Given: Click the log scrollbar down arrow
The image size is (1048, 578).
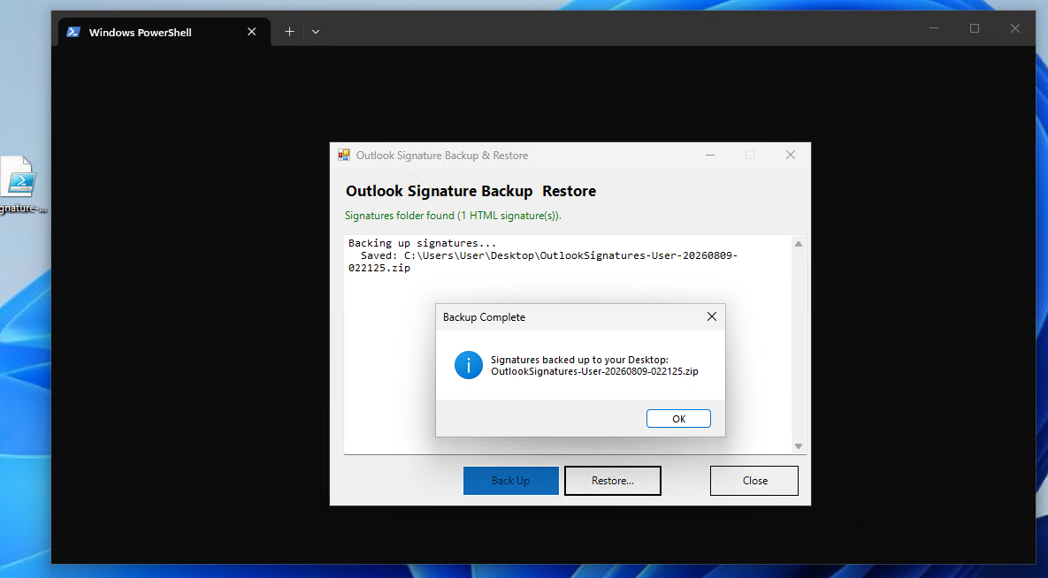Looking at the screenshot, I should pyautogui.click(x=799, y=446).
